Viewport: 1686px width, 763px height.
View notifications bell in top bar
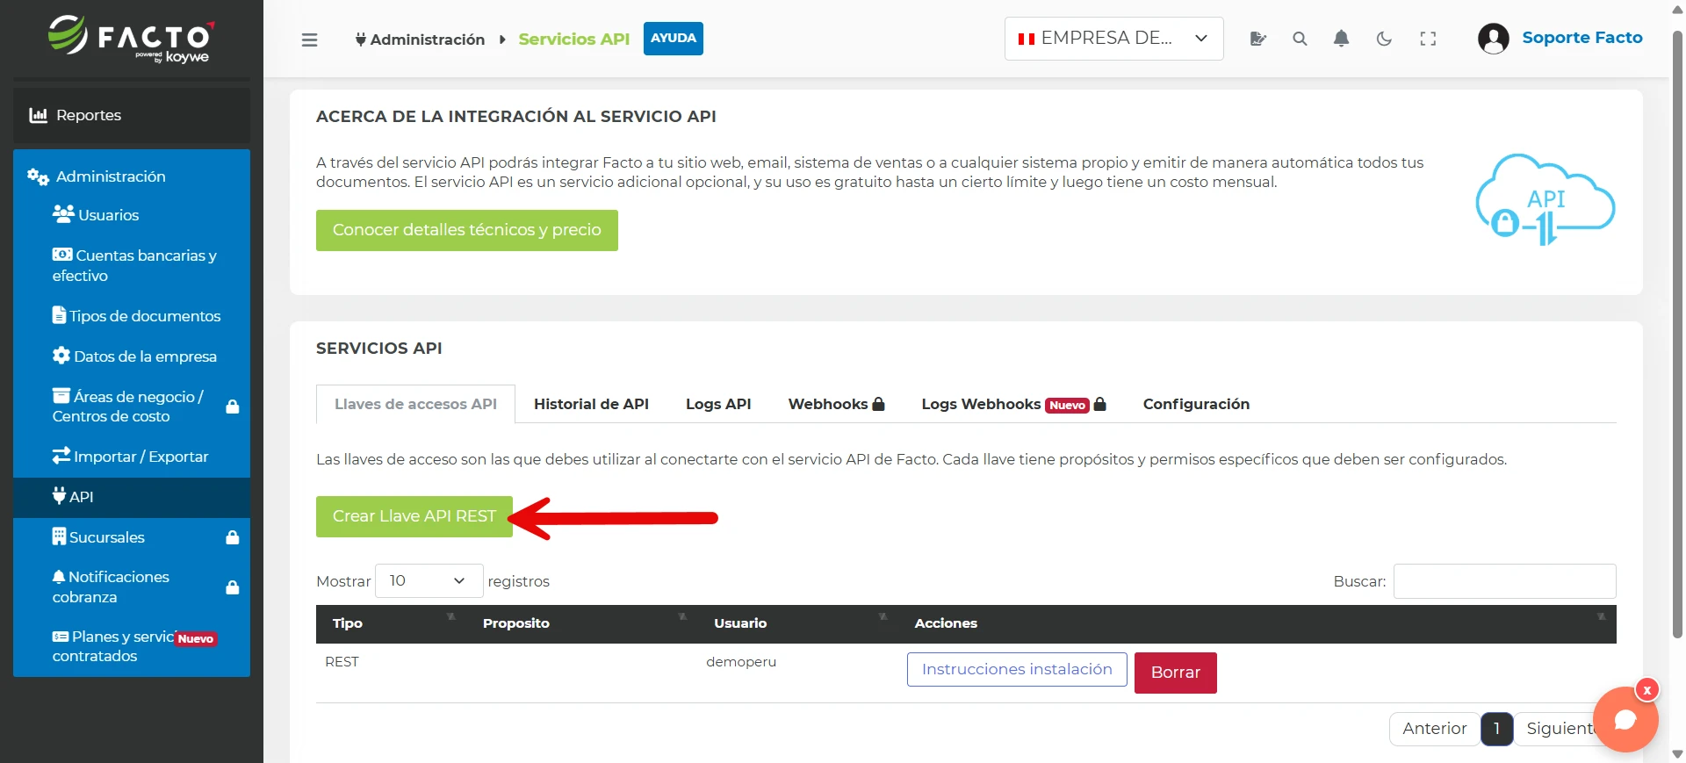[1341, 39]
